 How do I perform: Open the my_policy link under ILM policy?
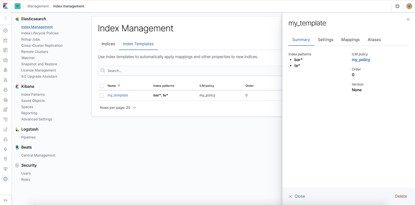tap(361, 60)
